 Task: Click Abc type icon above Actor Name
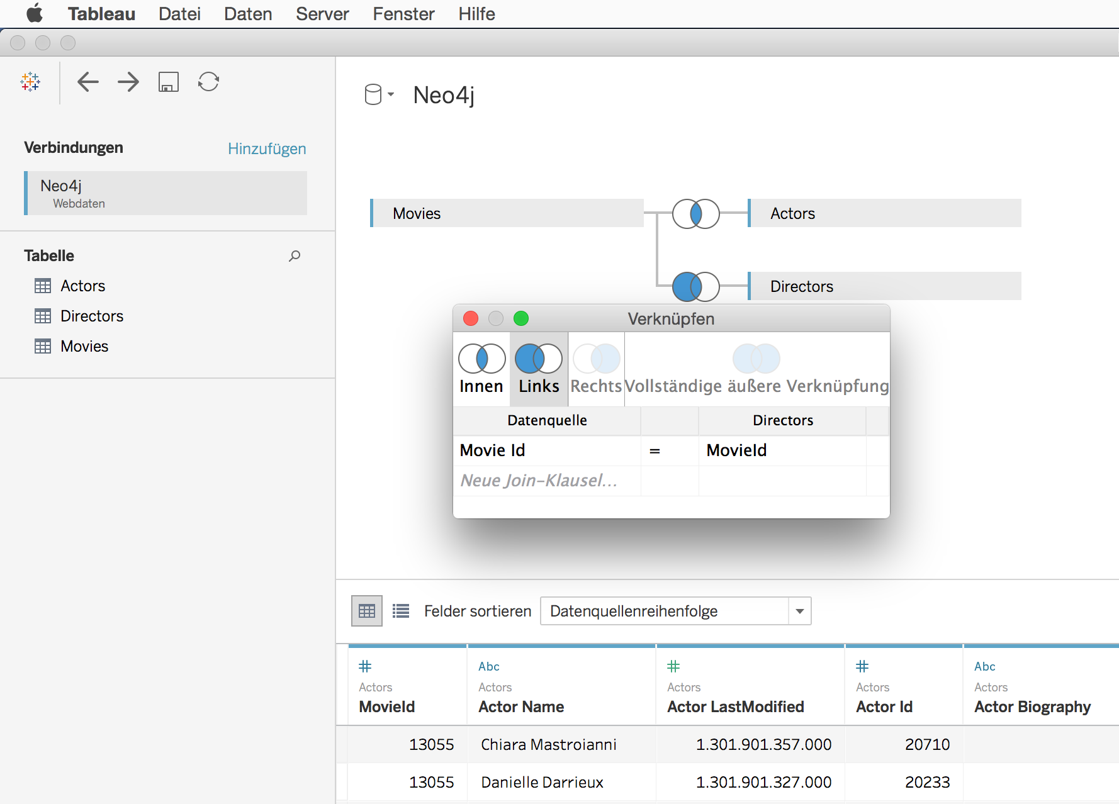click(x=489, y=666)
